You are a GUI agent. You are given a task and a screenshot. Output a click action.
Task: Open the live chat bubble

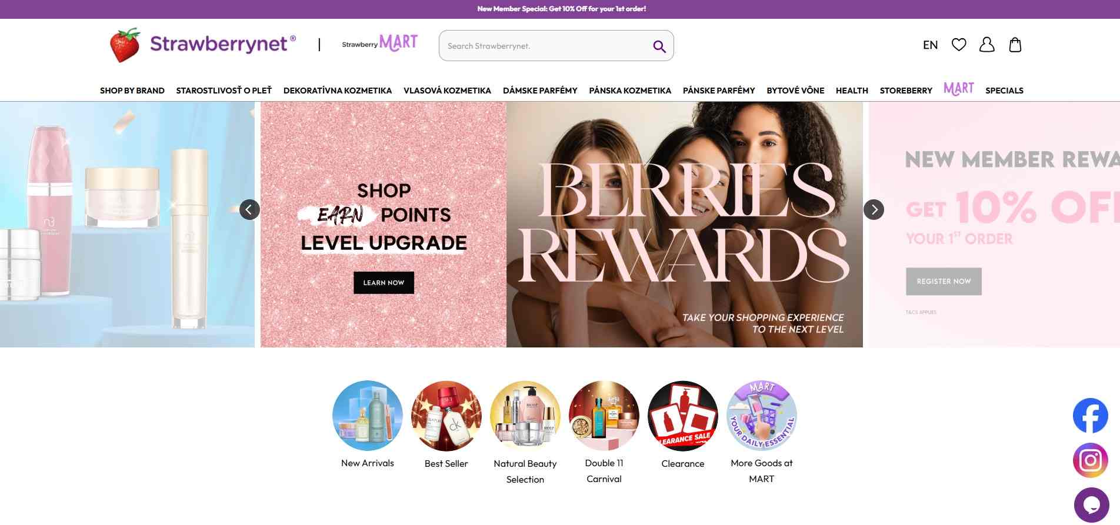[1091, 505]
